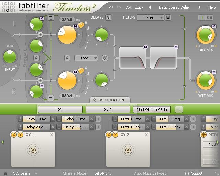Click the M badge on Dry Mix knob
The height and width of the screenshot is (176, 220).
tap(214, 26)
